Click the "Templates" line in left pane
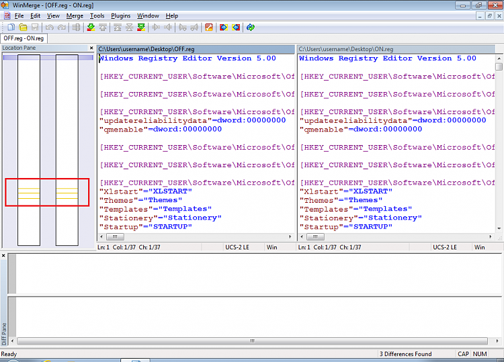Viewport: 504px width, 362px height. pyautogui.click(x=156, y=209)
